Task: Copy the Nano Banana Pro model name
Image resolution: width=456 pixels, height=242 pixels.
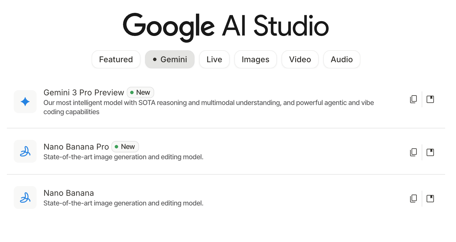Action: (413, 152)
